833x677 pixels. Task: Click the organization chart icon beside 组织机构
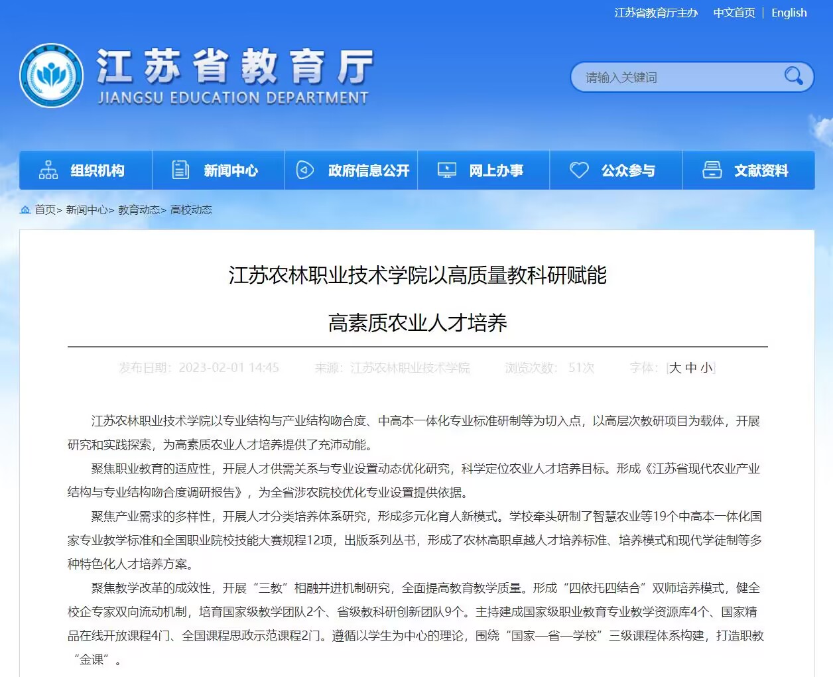(x=48, y=170)
